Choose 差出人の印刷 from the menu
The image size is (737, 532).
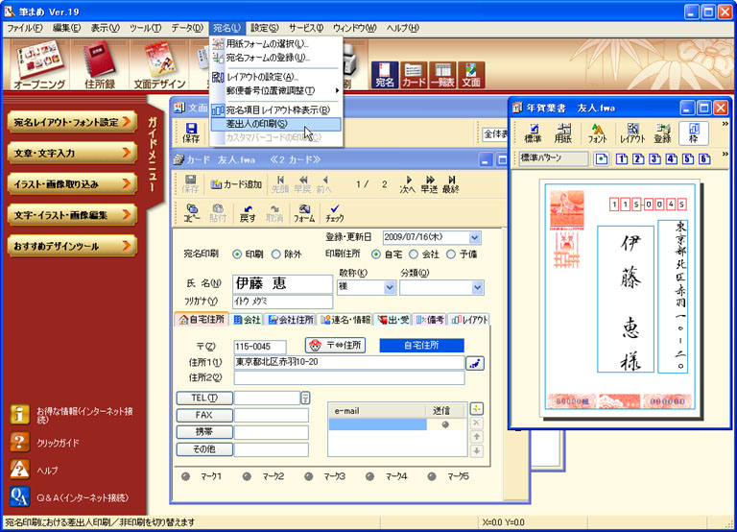(x=256, y=124)
